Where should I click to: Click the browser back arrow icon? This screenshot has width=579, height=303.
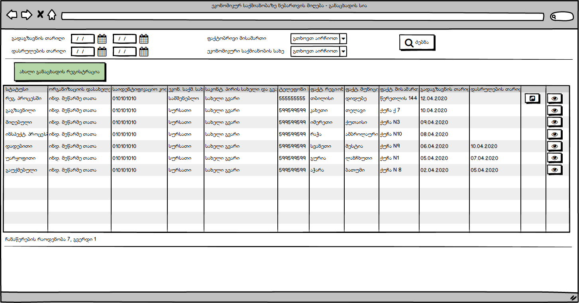point(12,15)
